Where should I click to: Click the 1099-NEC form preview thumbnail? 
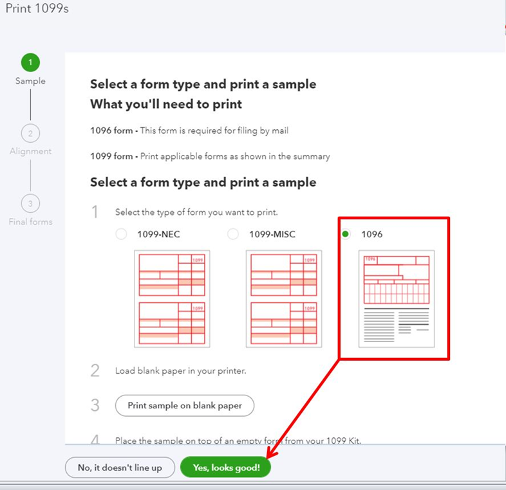click(x=172, y=299)
